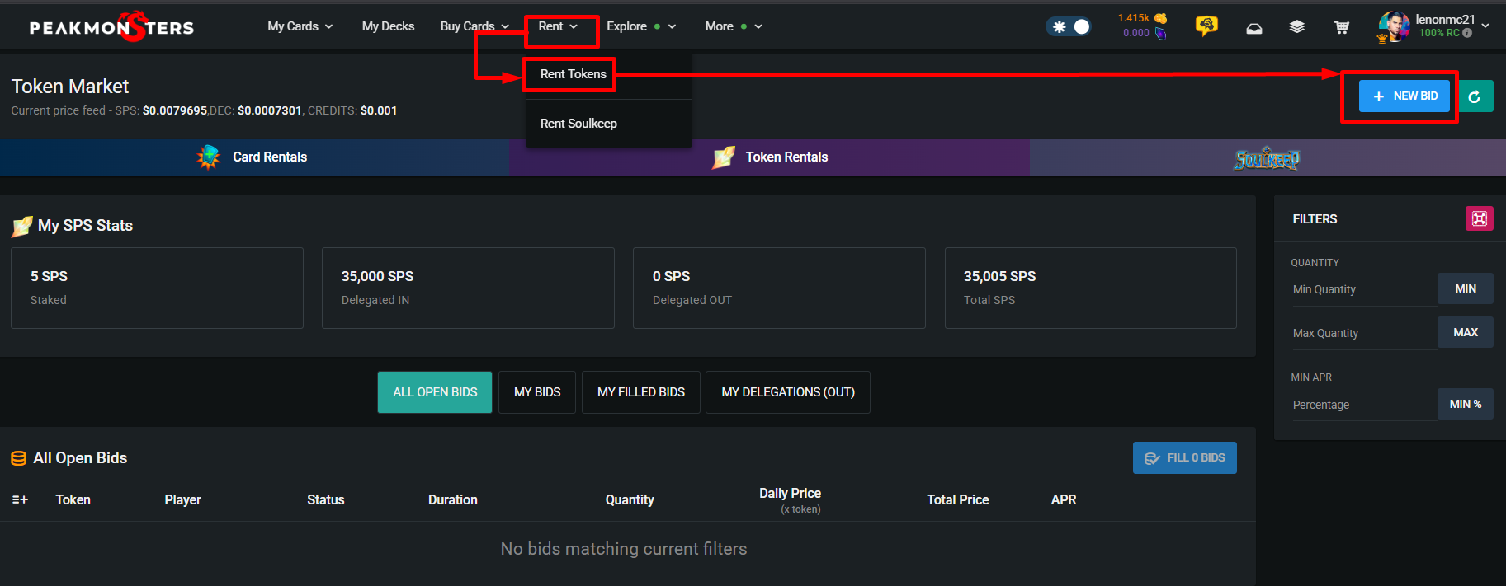Sort by the APR column header
The width and height of the screenshot is (1506, 586).
tap(1064, 500)
